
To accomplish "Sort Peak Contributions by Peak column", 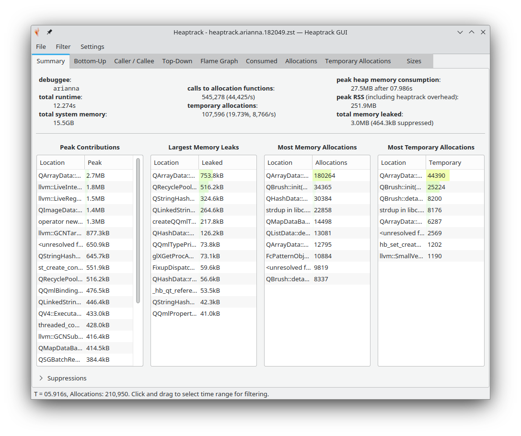I will click(x=108, y=162).
